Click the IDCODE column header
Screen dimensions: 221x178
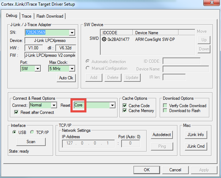click(x=117, y=32)
